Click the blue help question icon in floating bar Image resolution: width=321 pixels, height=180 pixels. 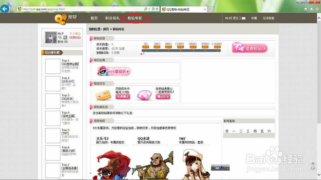[x=222, y=168]
